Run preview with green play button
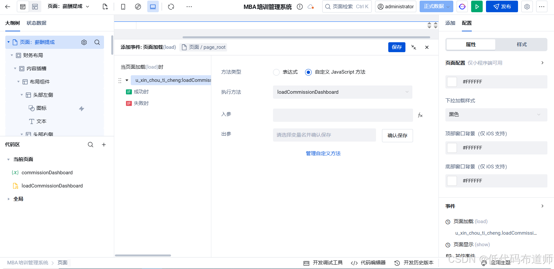554x269 pixels. pos(477,7)
